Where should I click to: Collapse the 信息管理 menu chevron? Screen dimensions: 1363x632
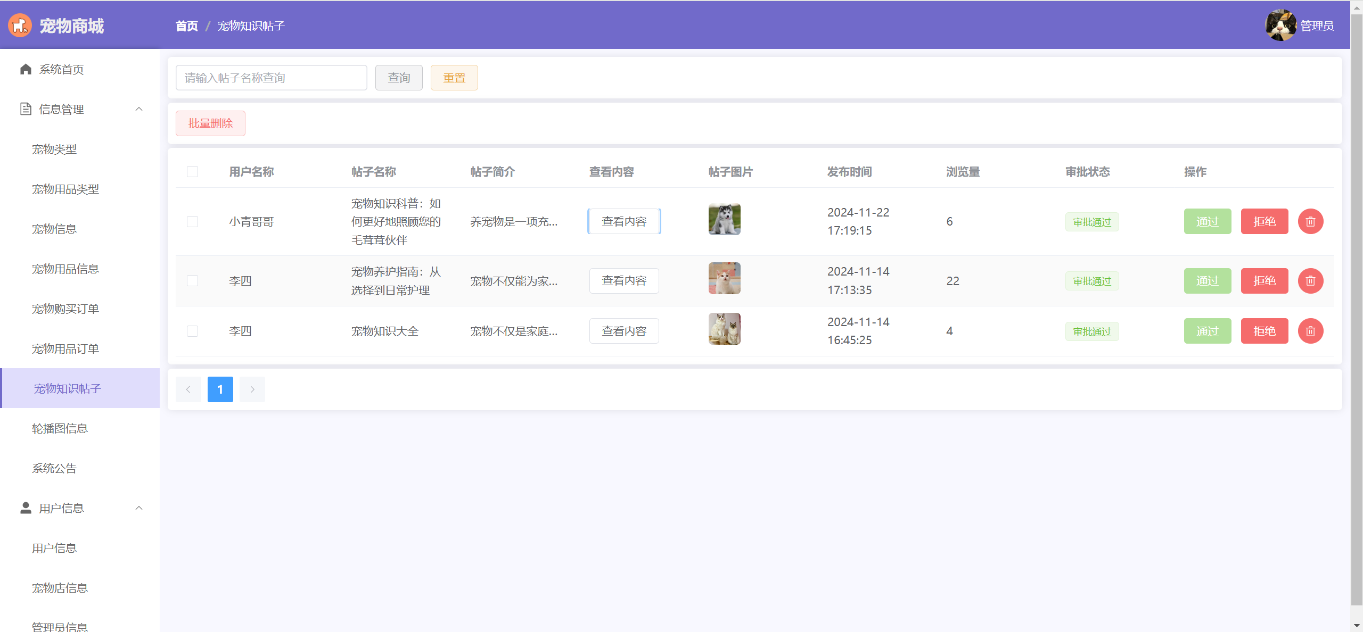(x=139, y=109)
